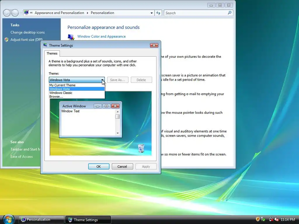Click the green tray icon beside shield
299x224 pixels.
(263, 219)
